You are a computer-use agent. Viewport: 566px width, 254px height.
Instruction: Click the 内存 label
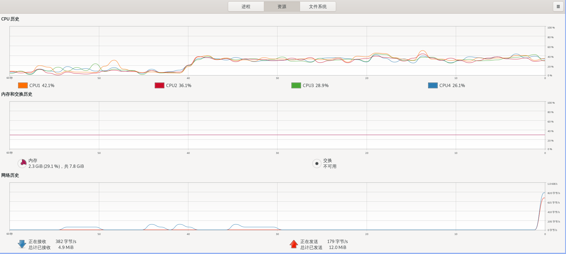(x=33, y=160)
